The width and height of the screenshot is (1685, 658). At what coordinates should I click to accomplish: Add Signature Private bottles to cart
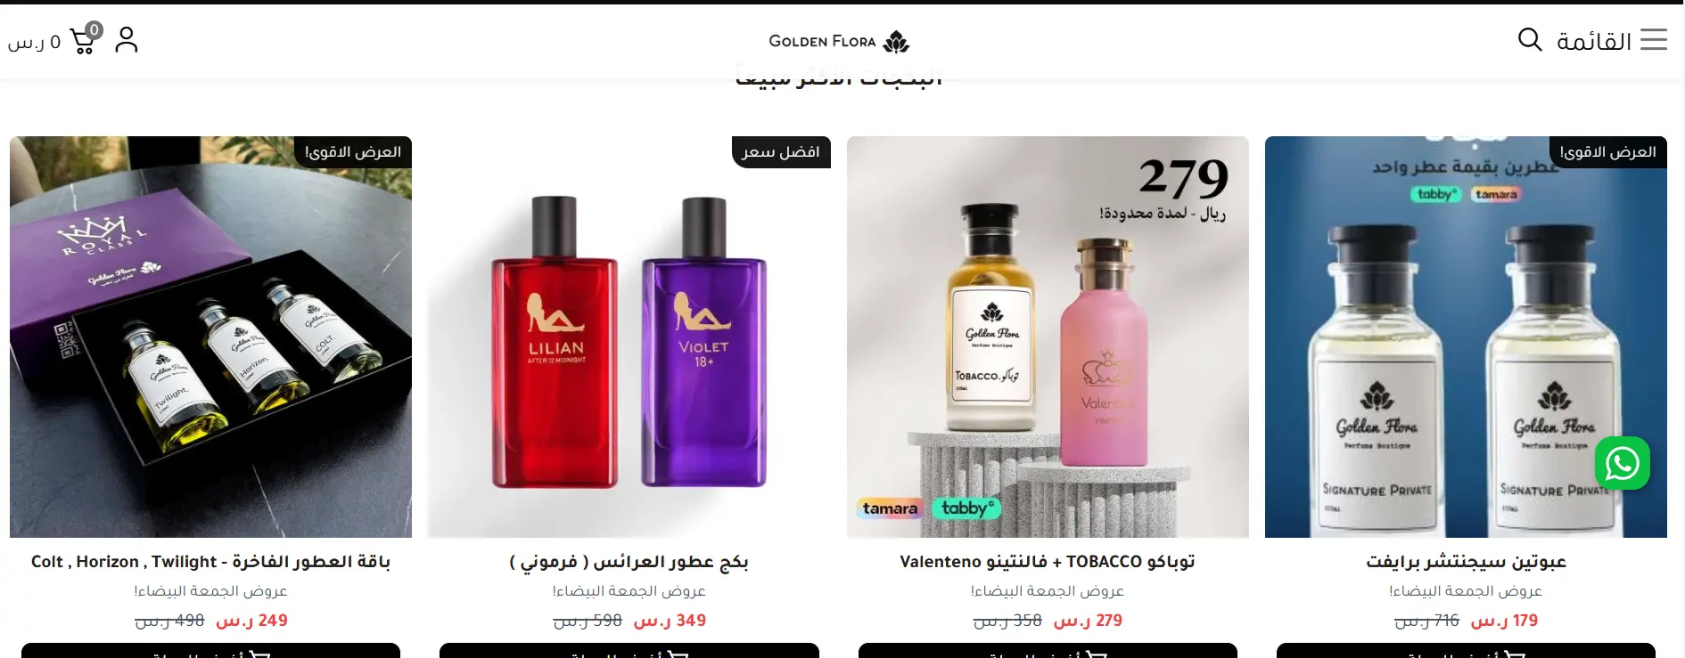coord(1466,651)
